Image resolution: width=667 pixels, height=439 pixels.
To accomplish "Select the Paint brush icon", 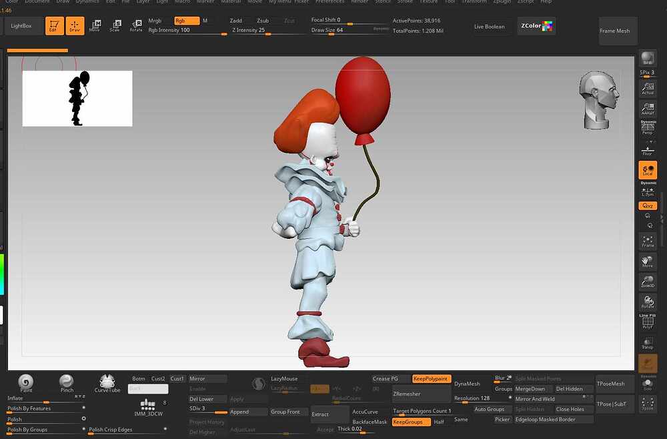I will coord(26,382).
